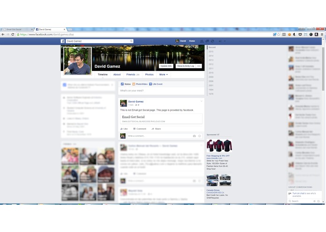Screen dimensions: 326x232
Task: Click the Facebook logo icon
Action: click(x=62, y=41)
